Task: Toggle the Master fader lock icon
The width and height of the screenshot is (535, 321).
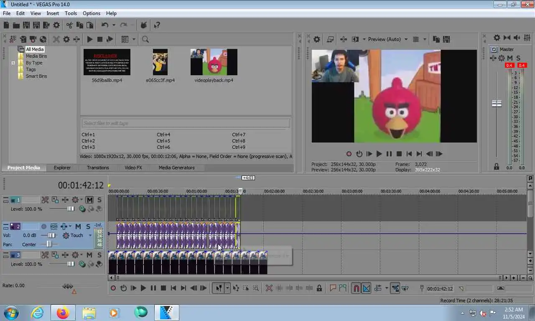Action: tap(496, 166)
